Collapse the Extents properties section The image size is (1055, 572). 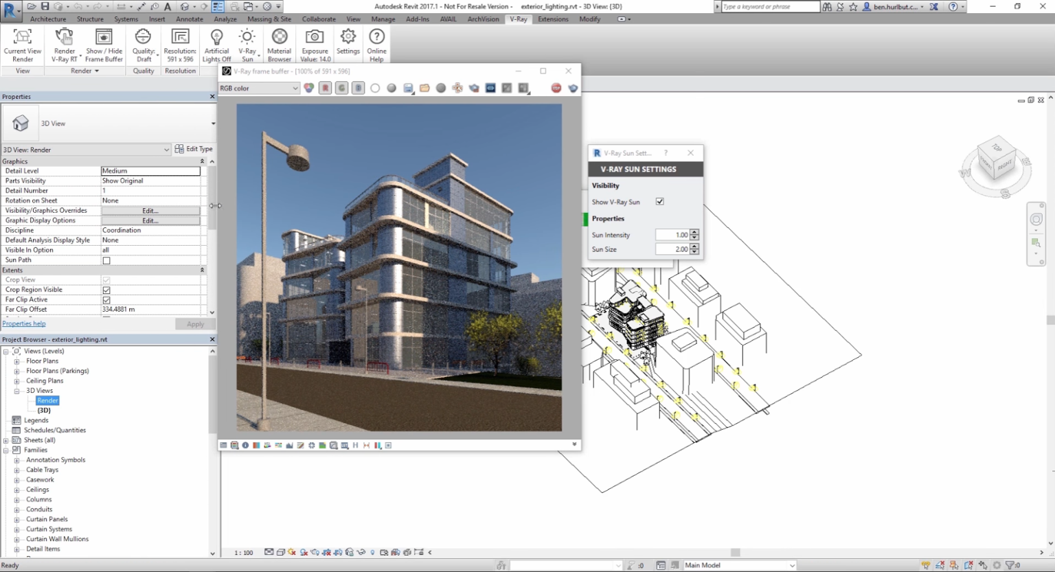click(202, 271)
